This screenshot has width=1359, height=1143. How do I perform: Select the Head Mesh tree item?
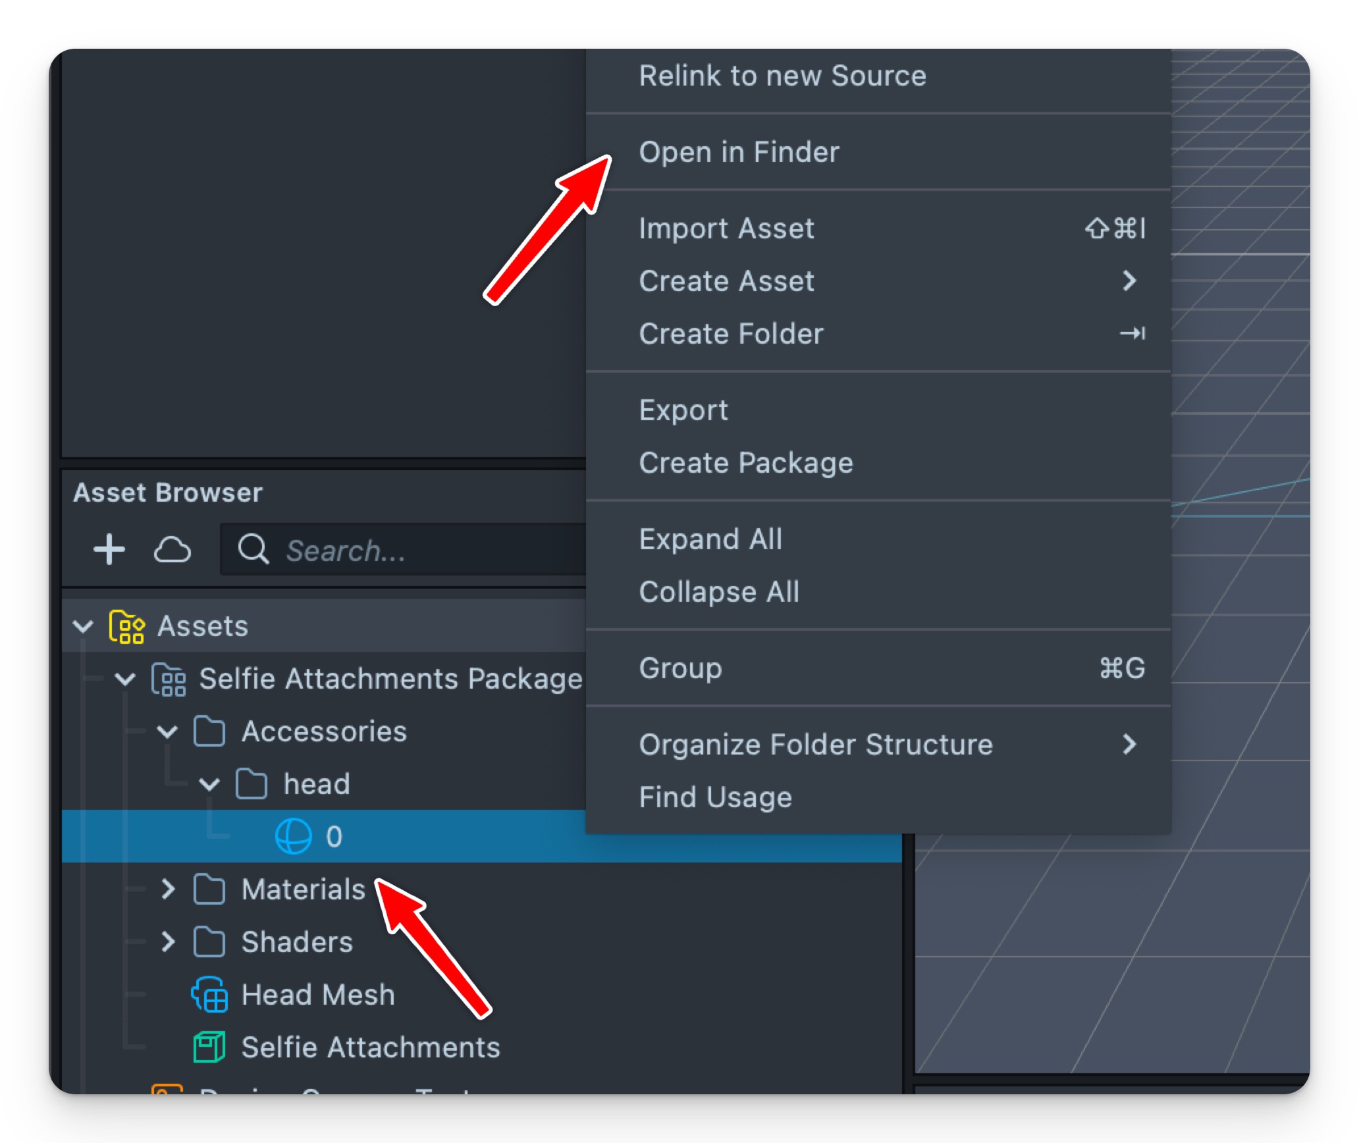tap(318, 995)
